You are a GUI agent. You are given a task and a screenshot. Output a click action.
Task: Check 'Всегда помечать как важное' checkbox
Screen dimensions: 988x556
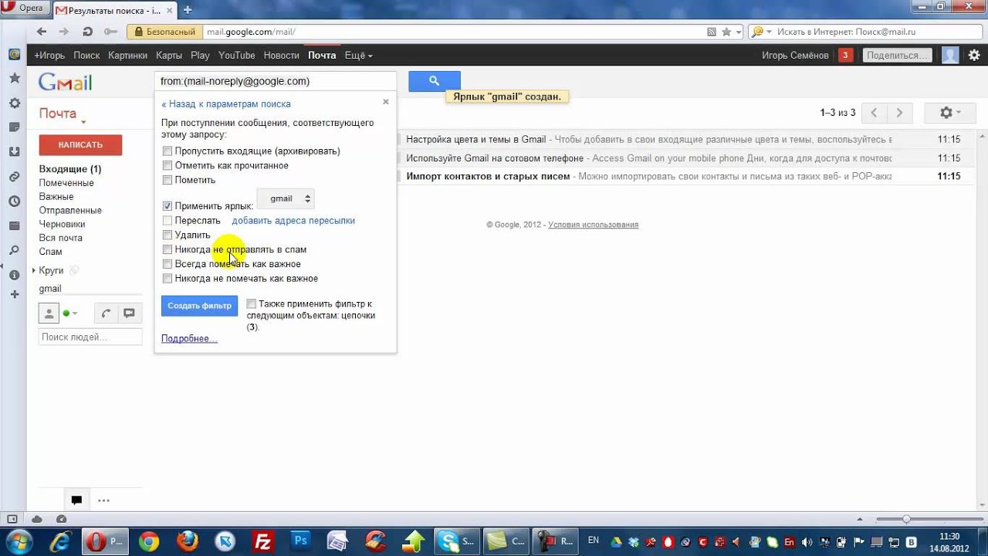pyautogui.click(x=167, y=264)
